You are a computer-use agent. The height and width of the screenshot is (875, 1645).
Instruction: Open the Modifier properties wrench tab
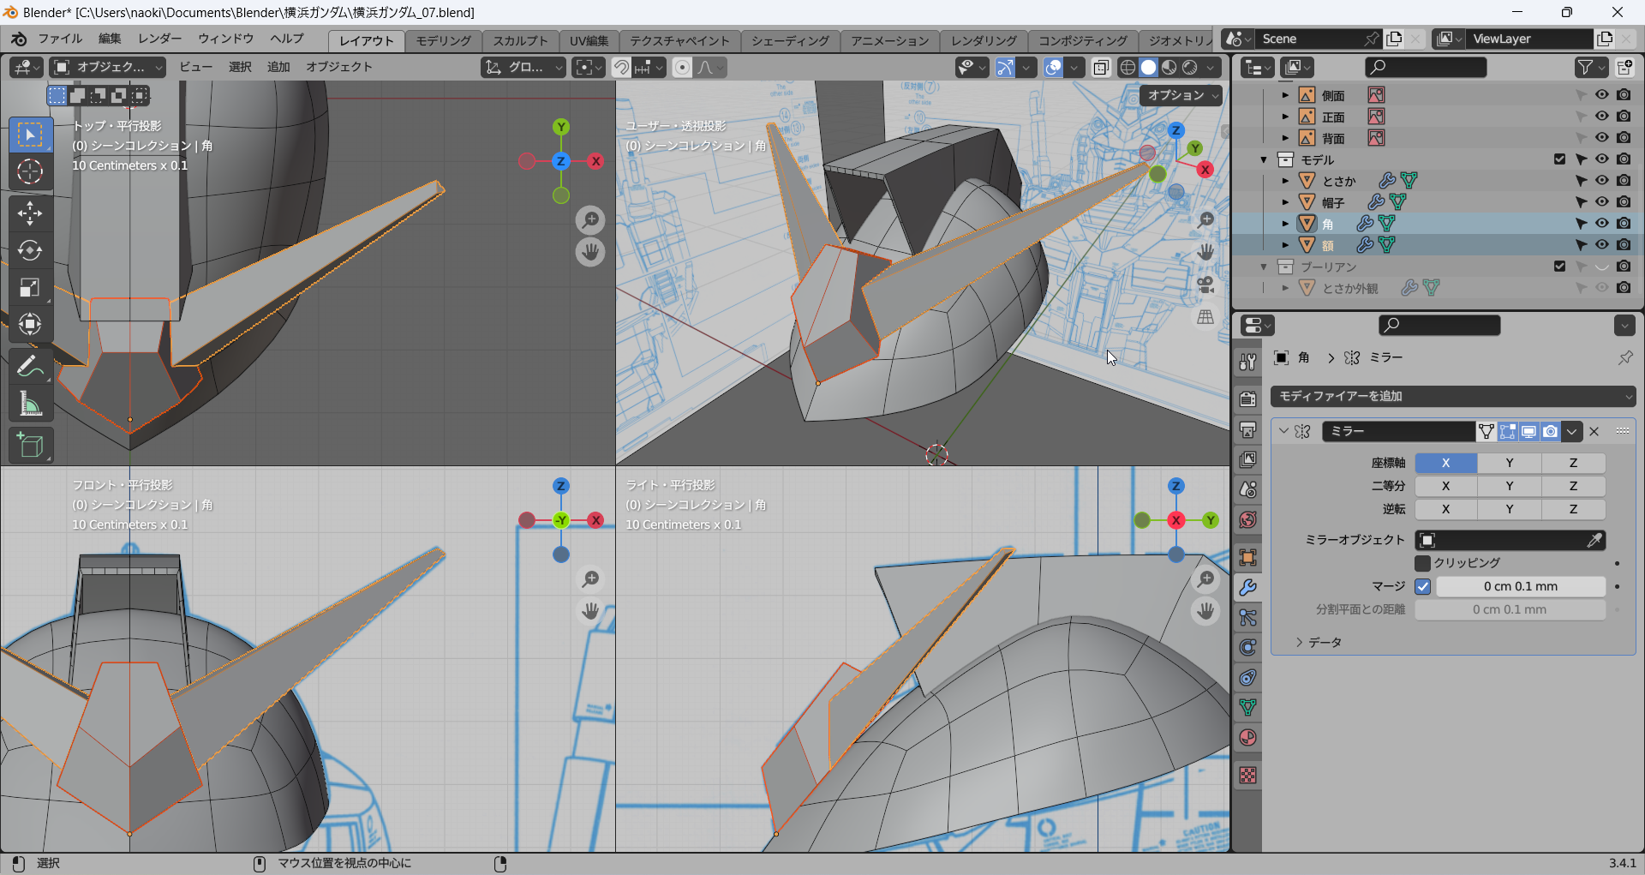[1247, 588]
